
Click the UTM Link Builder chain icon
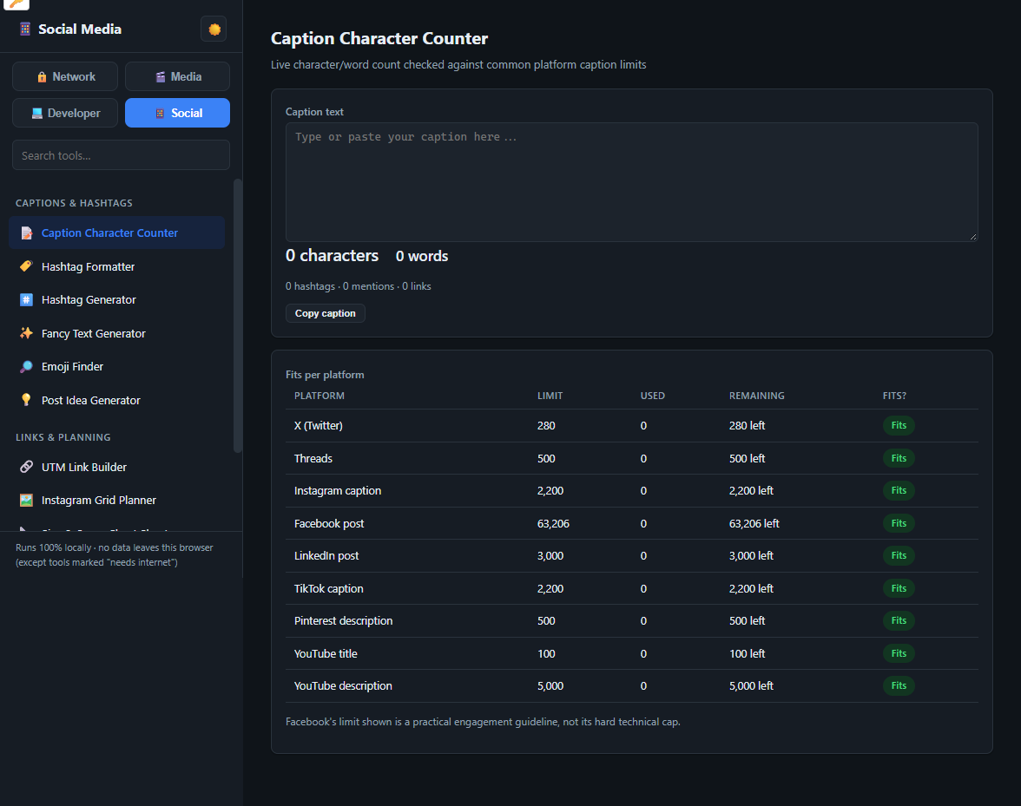[26, 467]
